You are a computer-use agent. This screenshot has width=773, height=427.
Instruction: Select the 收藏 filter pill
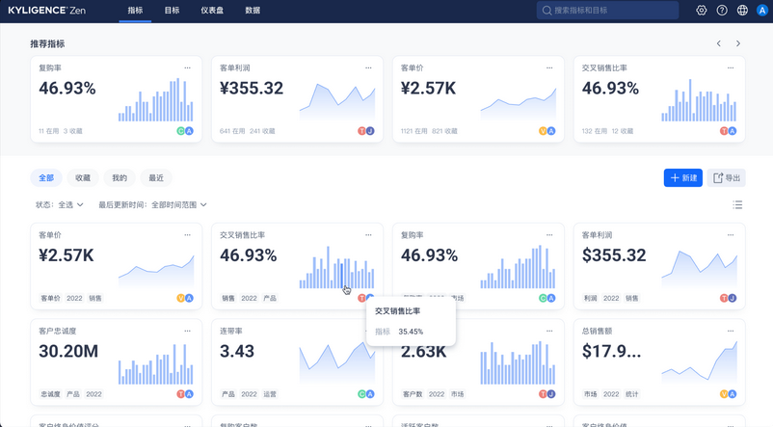83,178
